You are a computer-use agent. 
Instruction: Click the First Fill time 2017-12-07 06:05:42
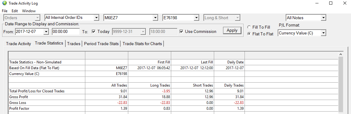click(x=154, y=68)
